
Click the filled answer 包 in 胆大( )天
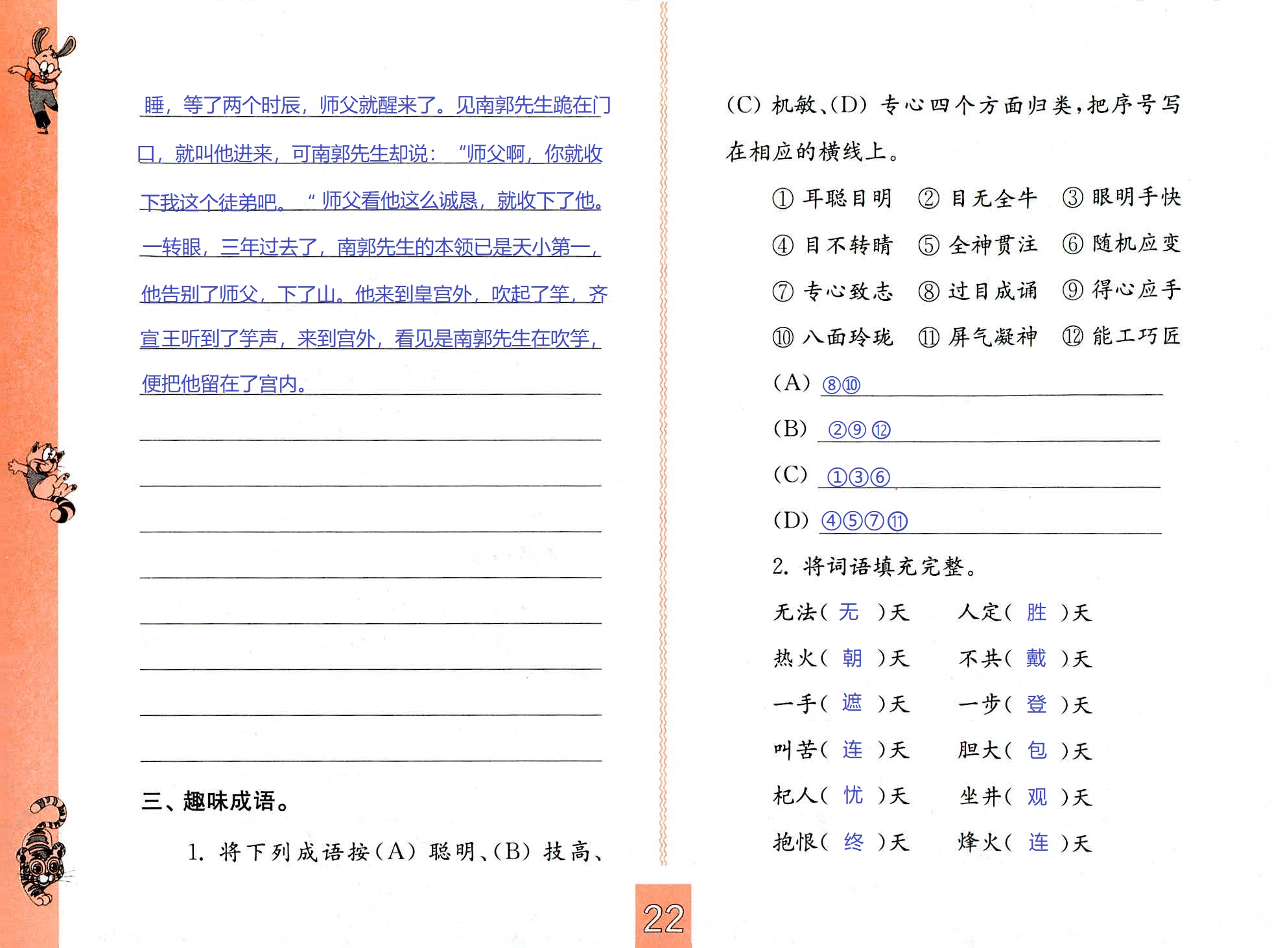point(1037,750)
